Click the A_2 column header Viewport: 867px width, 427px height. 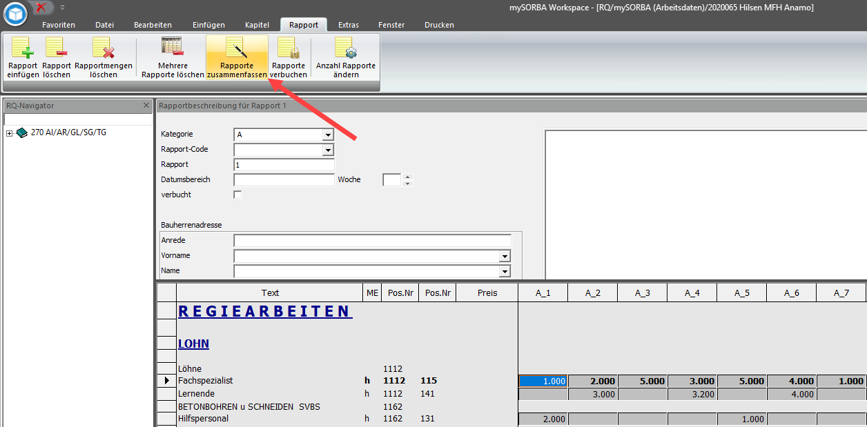[x=593, y=293]
